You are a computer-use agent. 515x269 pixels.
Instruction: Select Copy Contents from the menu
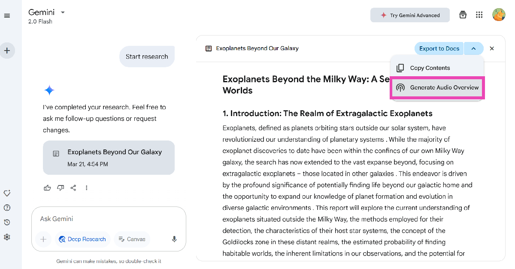[x=430, y=68]
